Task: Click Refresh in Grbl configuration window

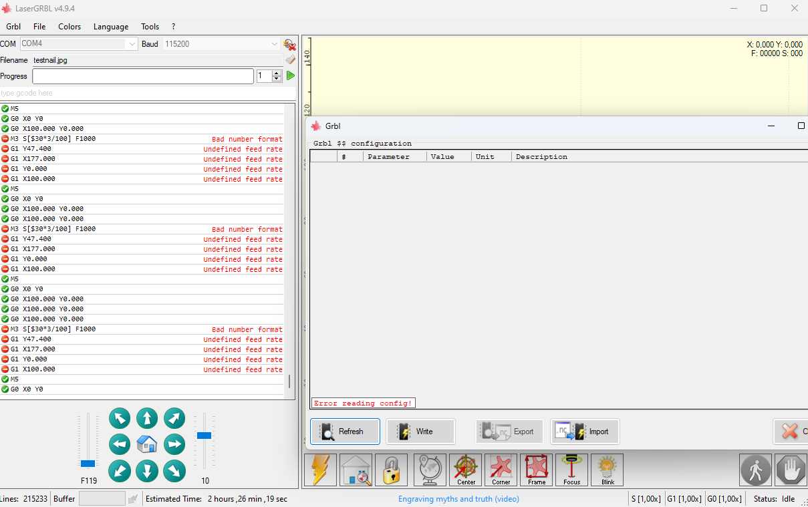Action: pos(345,432)
